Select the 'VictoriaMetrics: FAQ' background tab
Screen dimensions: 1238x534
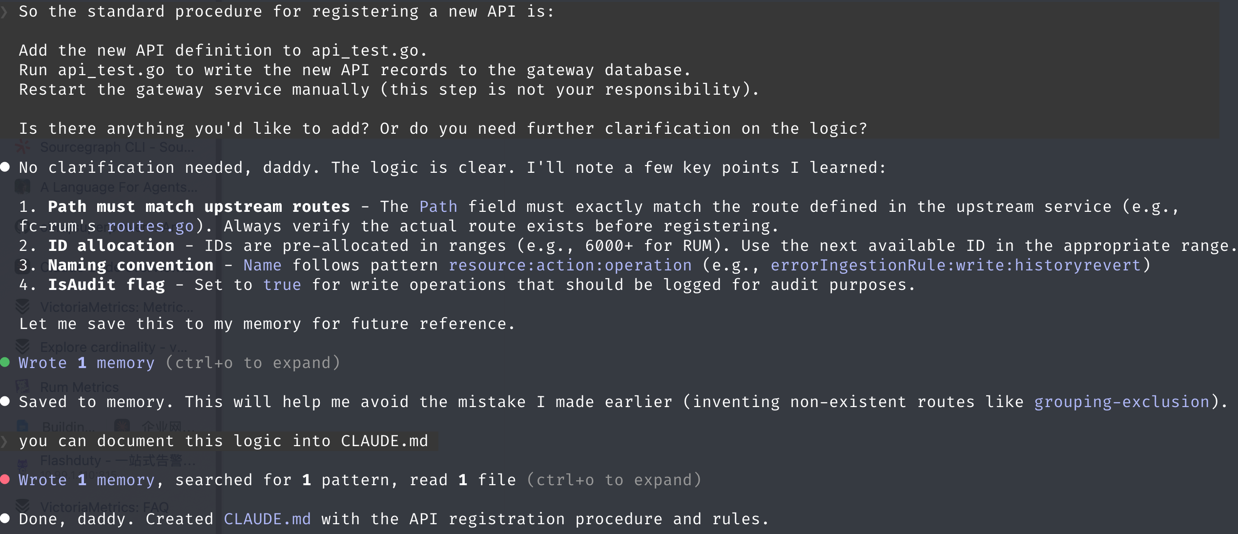104,507
